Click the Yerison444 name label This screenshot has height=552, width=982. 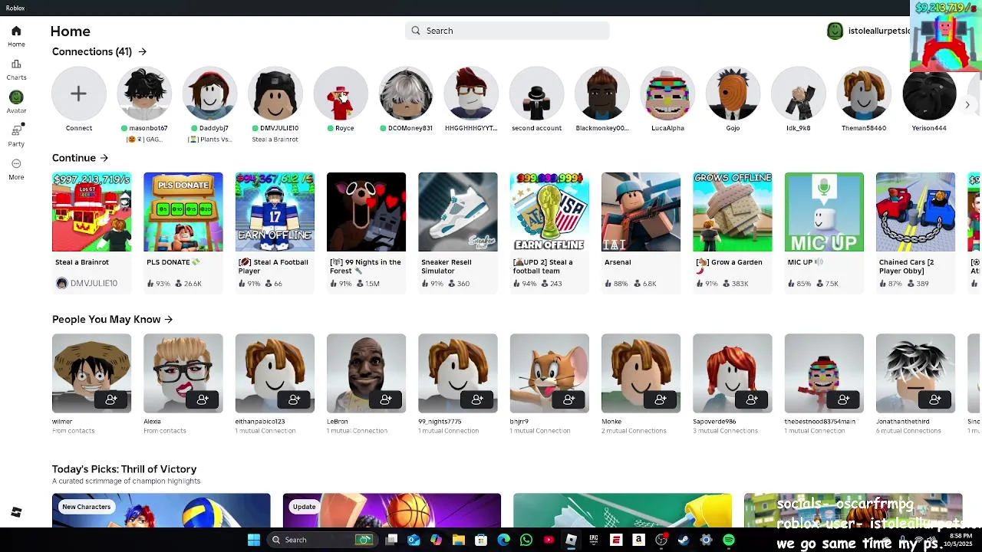pos(929,128)
